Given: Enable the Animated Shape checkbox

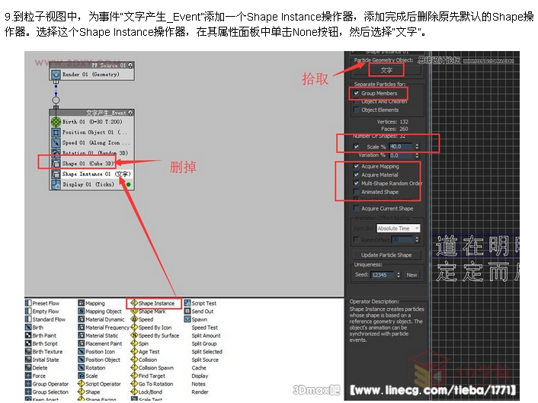Looking at the screenshot, I should coord(357,192).
